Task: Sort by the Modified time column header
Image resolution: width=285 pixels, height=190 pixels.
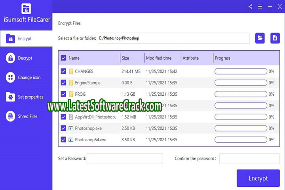Action: pyautogui.click(x=159, y=58)
